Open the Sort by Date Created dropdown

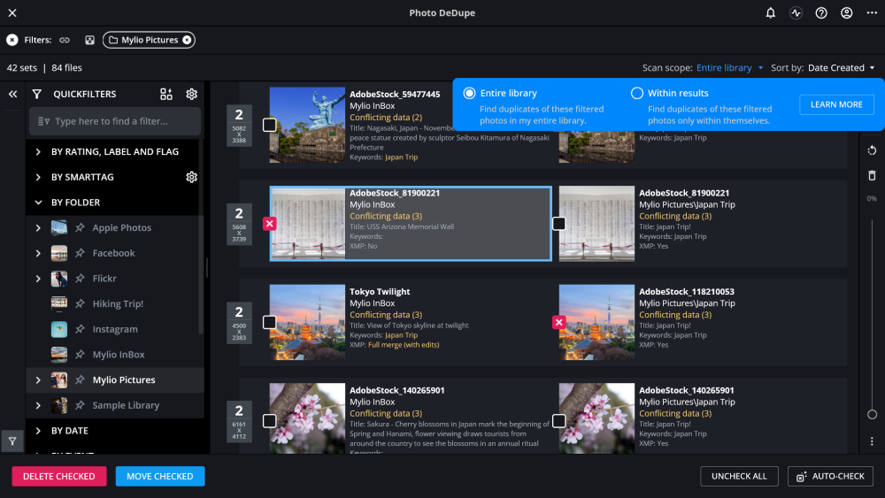pos(841,68)
